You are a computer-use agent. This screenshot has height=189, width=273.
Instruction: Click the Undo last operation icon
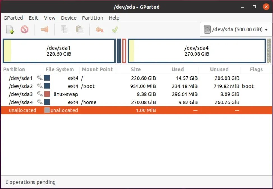(100, 30)
